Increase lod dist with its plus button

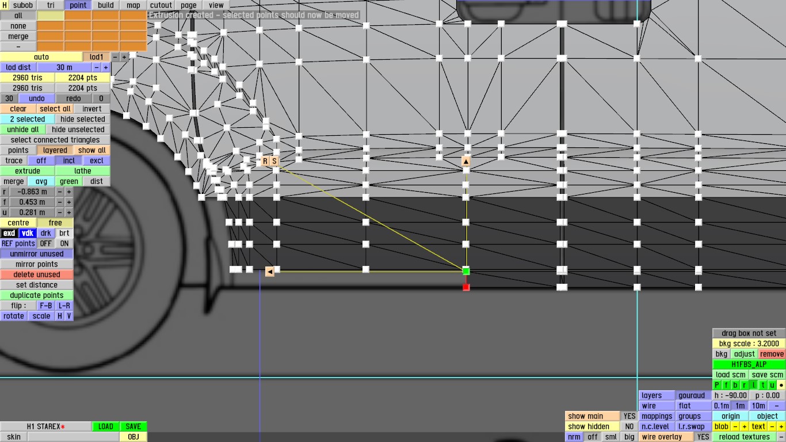106,67
